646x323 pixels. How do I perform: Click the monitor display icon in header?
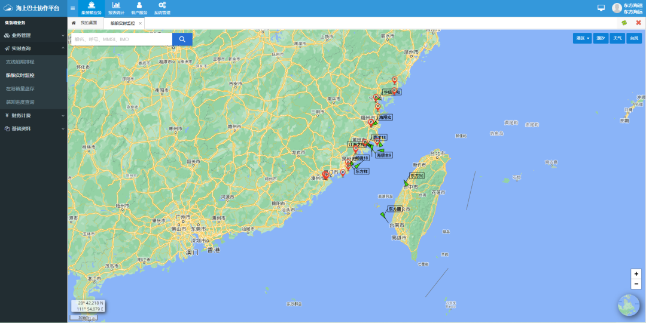(x=601, y=8)
